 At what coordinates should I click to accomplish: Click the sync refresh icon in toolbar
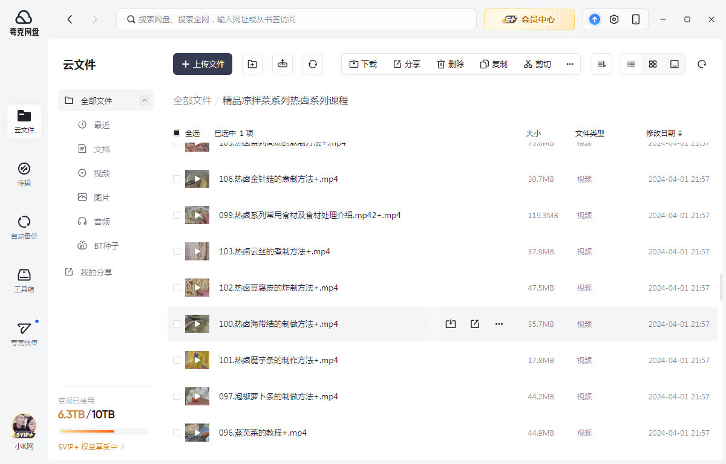(313, 64)
